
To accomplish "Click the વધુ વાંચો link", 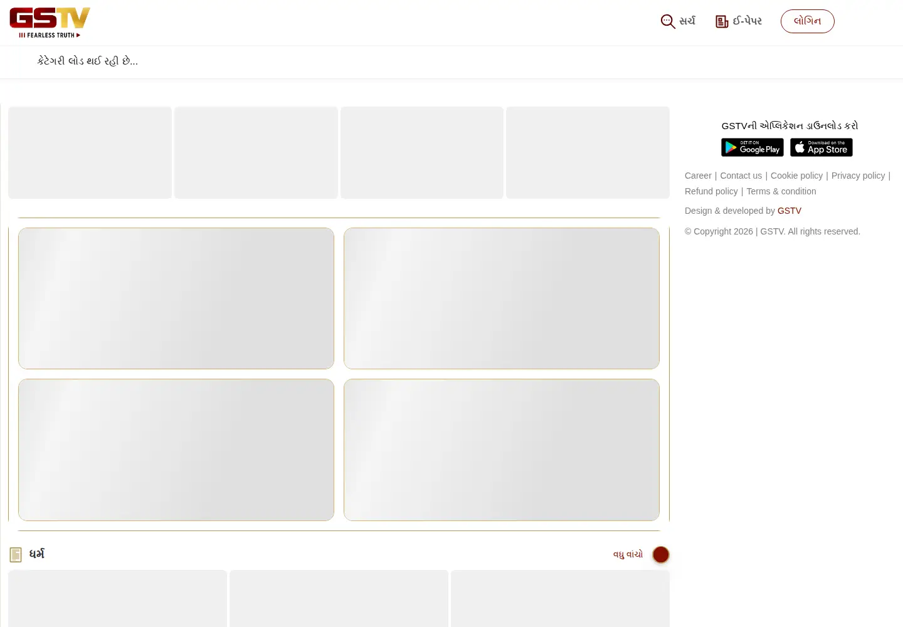I will tap(628, 555).
